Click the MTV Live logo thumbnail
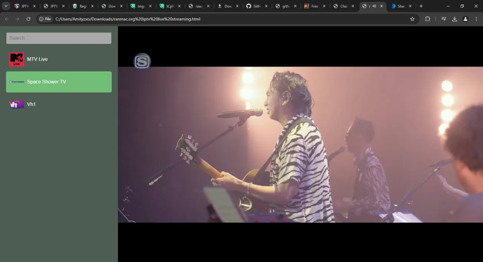 coord(17,59)
